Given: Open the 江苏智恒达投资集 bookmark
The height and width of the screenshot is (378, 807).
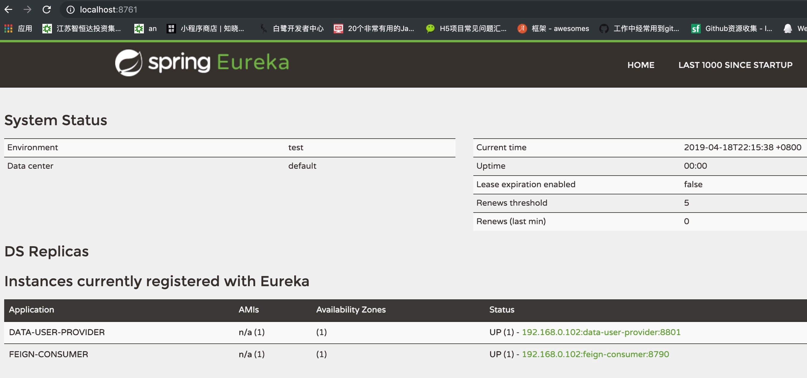Looking at the screenshot, I should [81, 29].
